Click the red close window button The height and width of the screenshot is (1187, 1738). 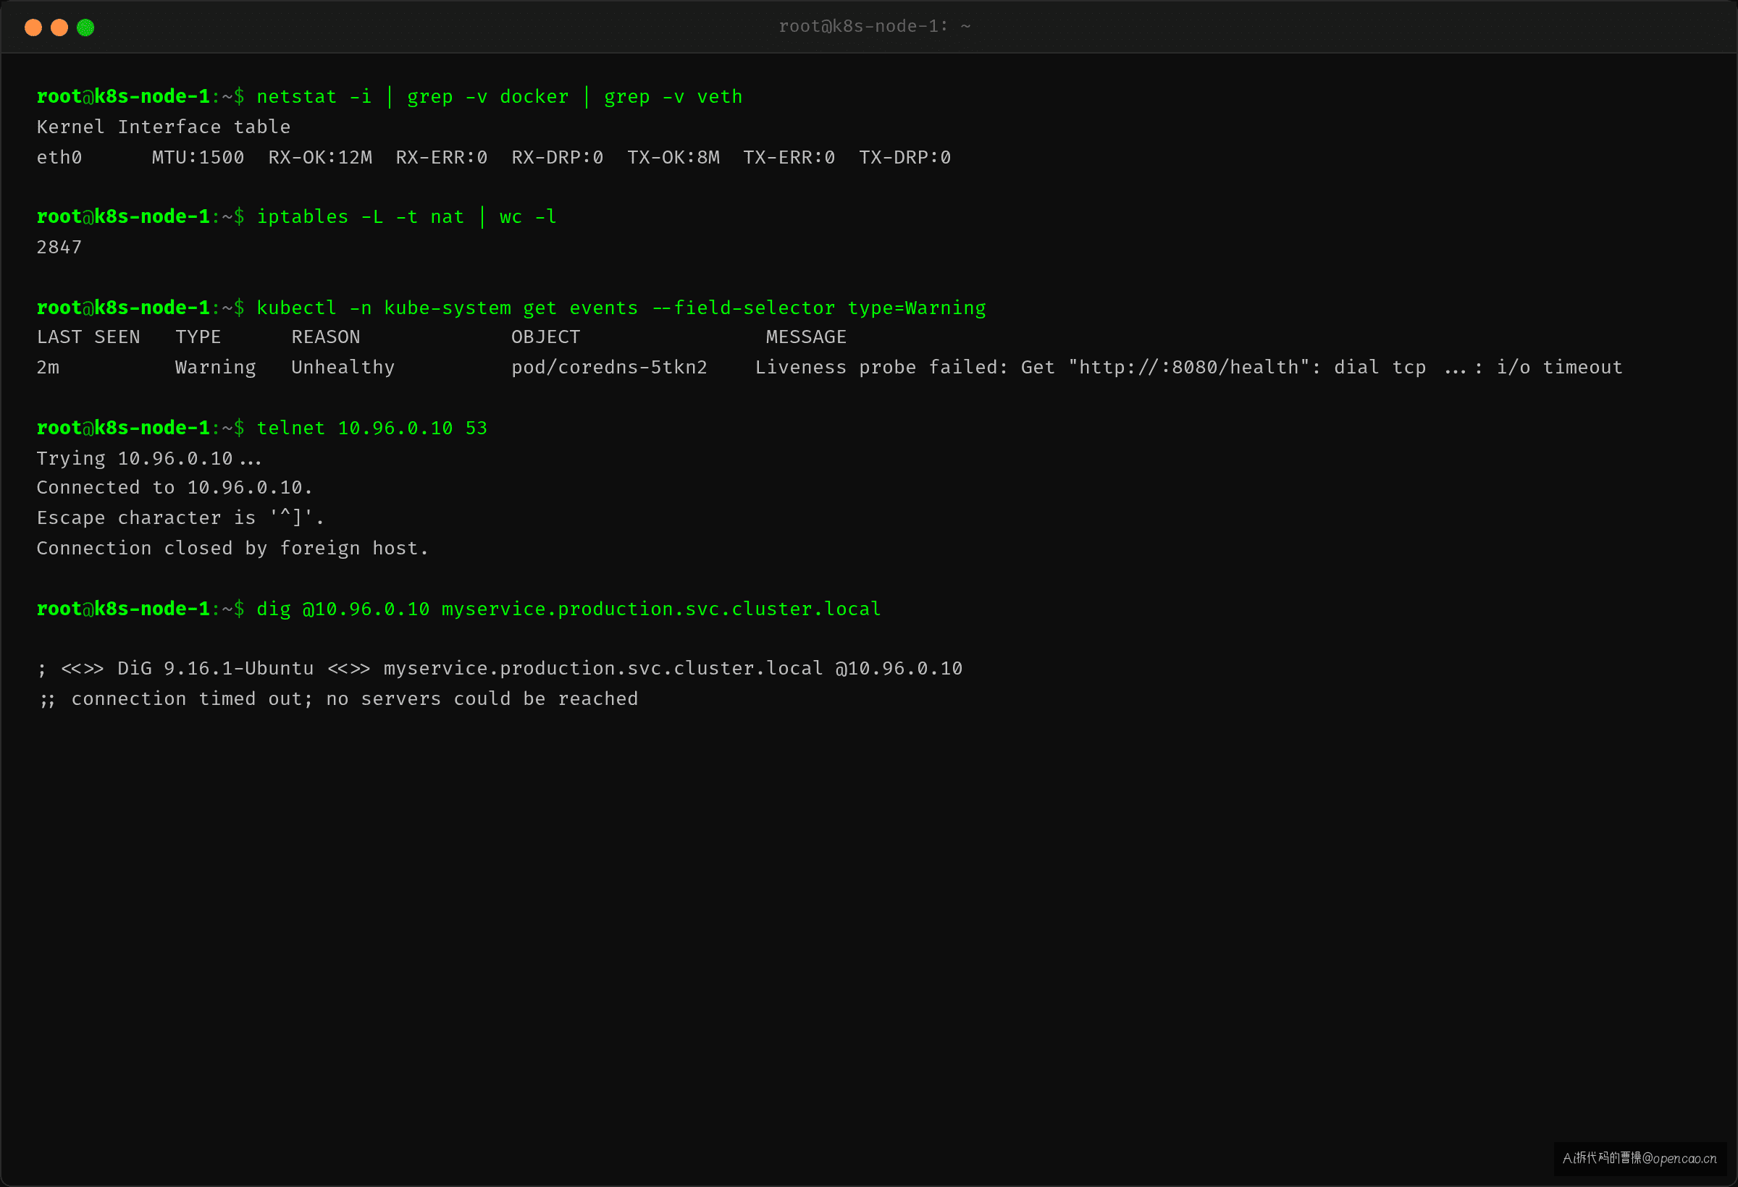tap(33, 28)
